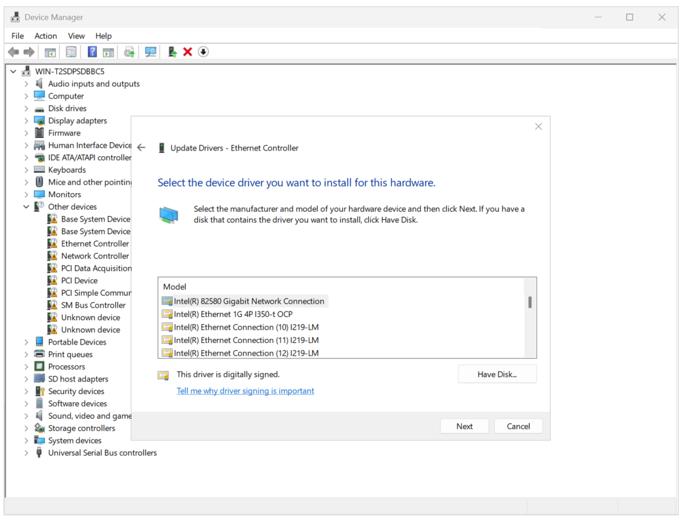This screenshot has height=518, width=685.
Task: Select the SM Bus Controller tree item
Action: tap(93, 305)
